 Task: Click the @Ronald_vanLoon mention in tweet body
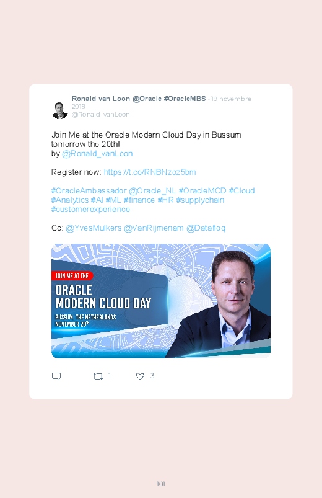pos(97,154)
